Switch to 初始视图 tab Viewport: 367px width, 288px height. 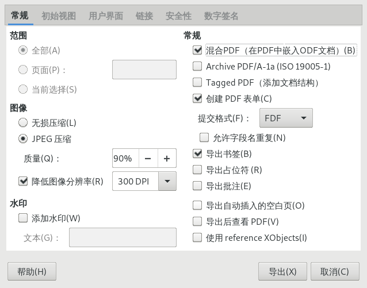point(59,16)
